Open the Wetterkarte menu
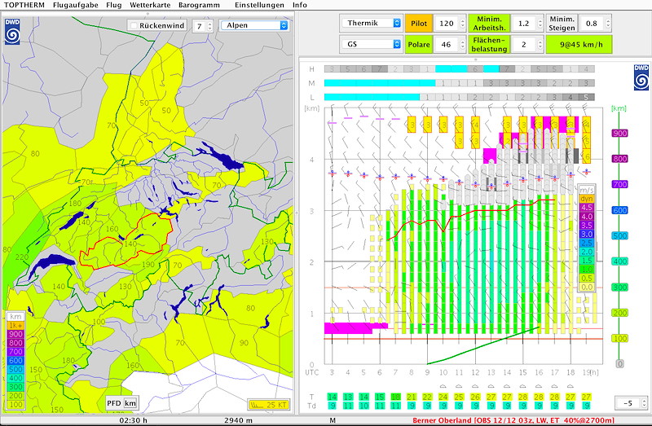The width and height of the screenshot is (652, 426). 150,5
